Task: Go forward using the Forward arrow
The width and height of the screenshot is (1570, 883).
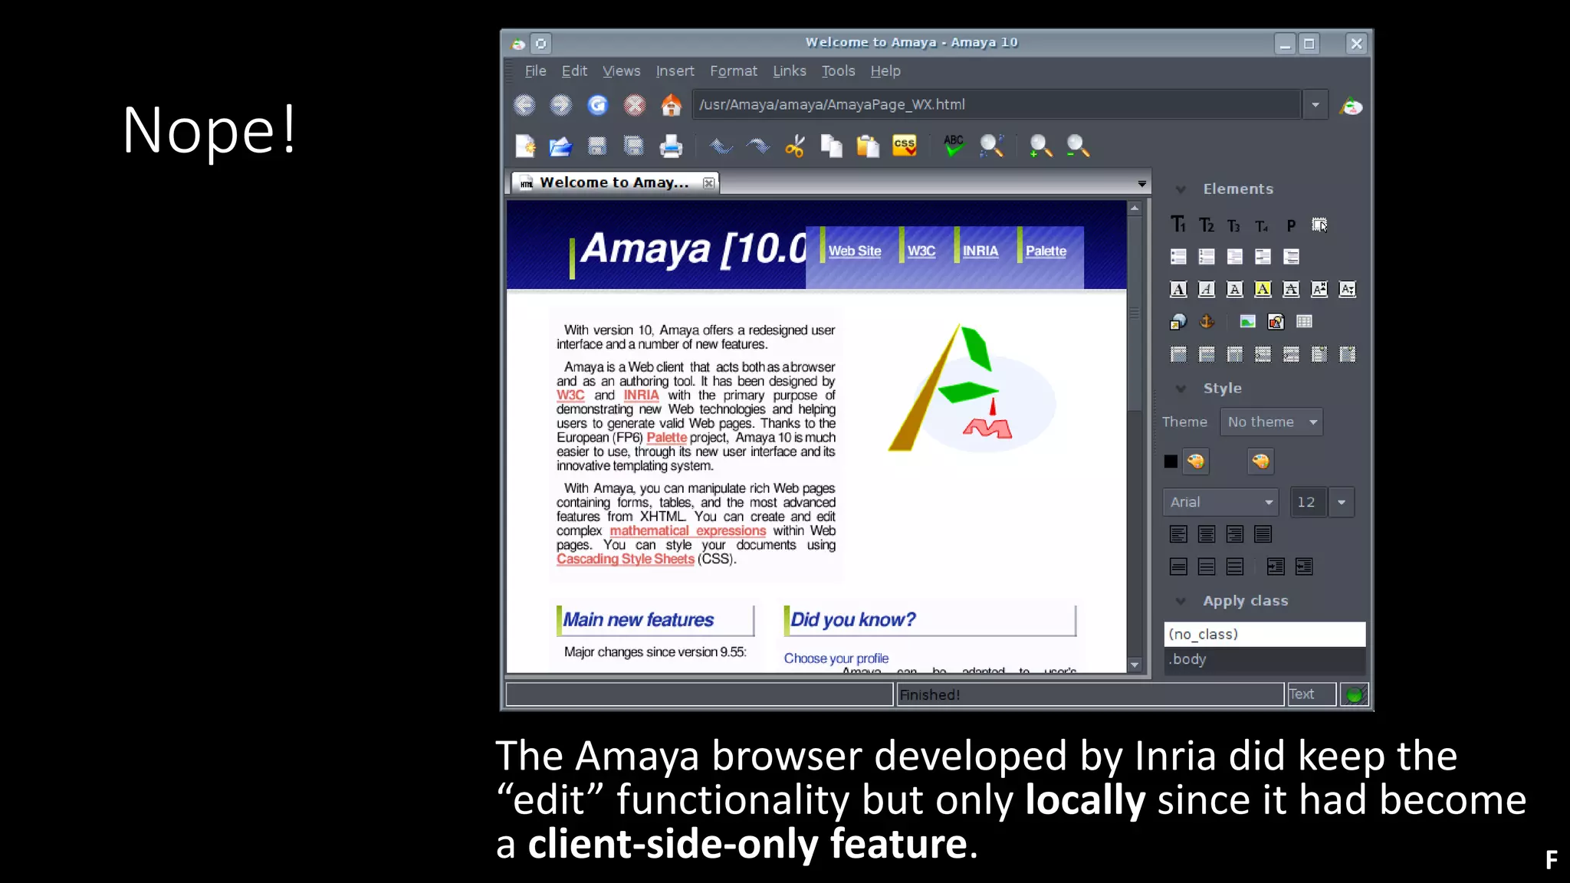Action: (x=561, y=105)
